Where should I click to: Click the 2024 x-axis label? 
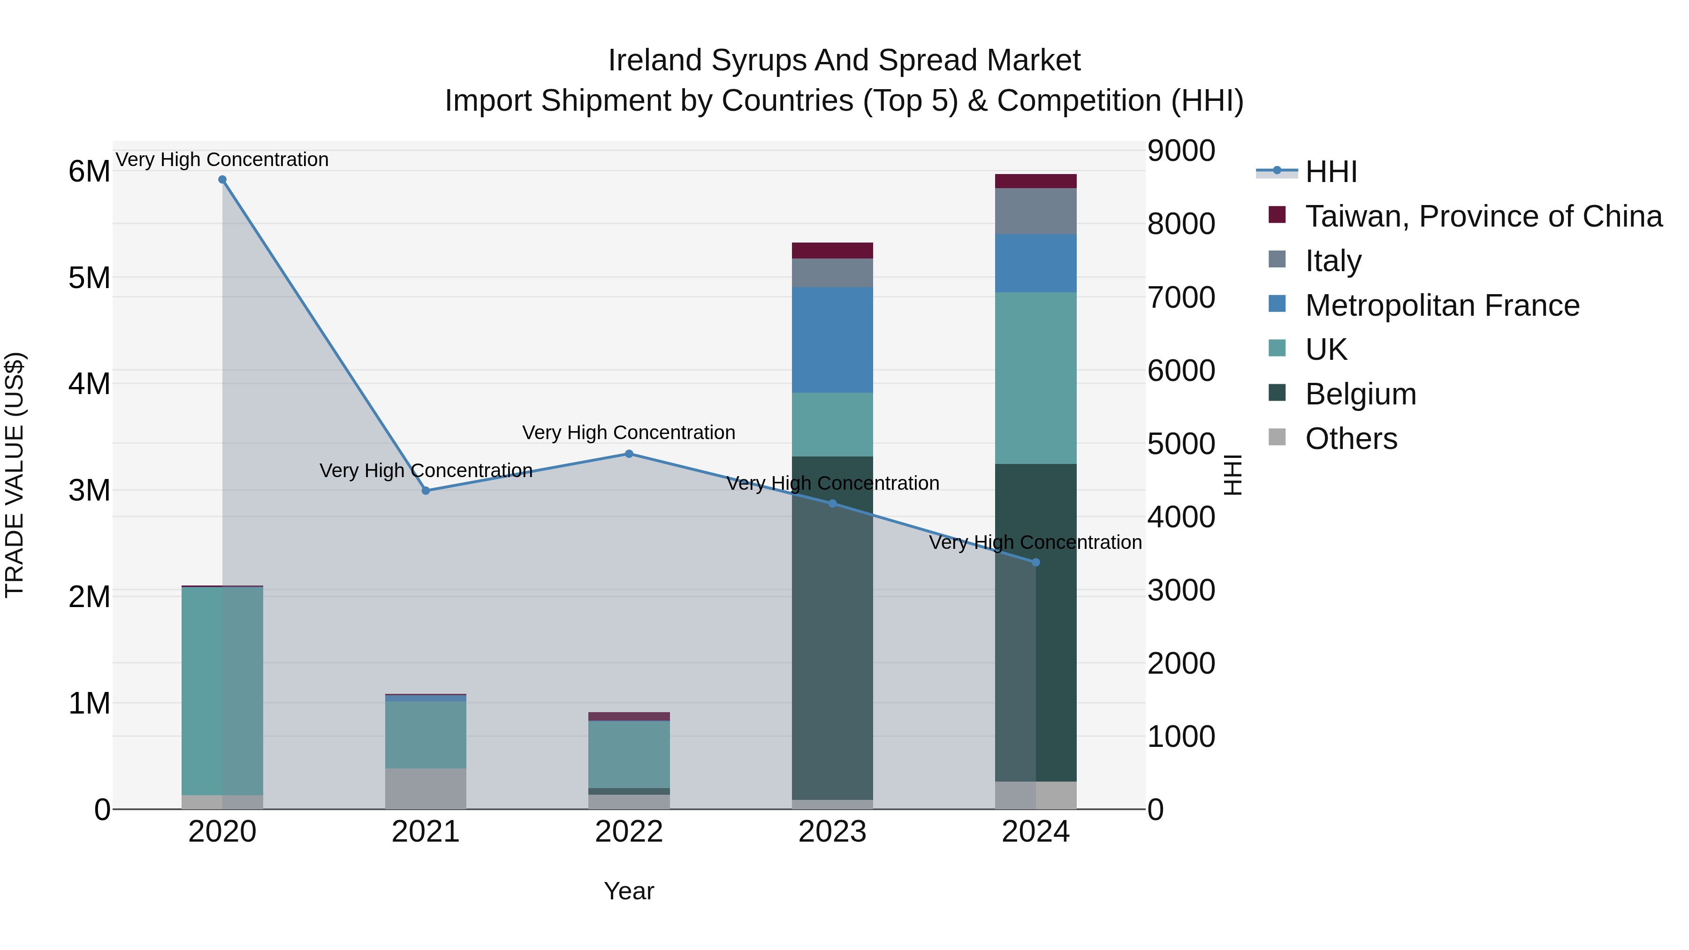click(1036, 832)
